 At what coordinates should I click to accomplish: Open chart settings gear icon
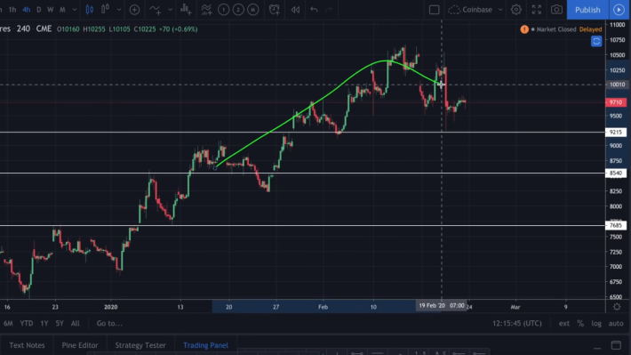[515, 10]
